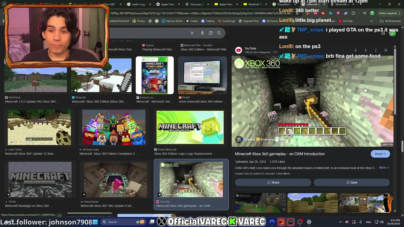
Task: Open the large Xbox 360 gameplay preview image
Action: point(312,101)
